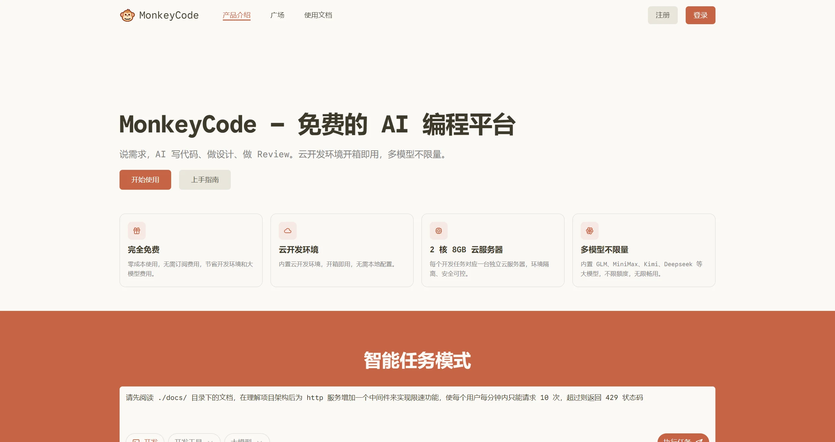
Task: Click the CPU chip icon on 云服务器 card
Action: coord(438,230)
